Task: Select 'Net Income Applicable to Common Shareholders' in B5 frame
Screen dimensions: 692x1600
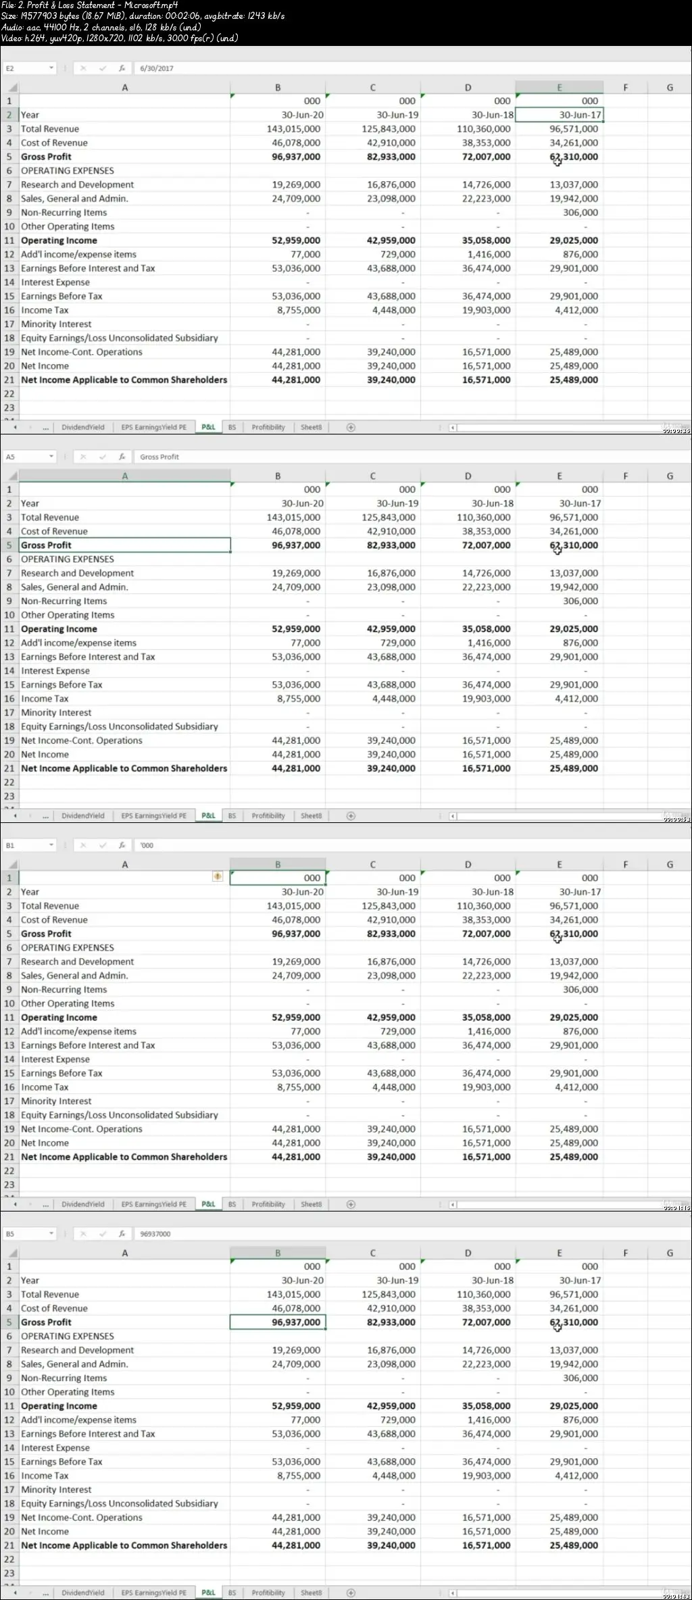Action: [x=124, y=1545]
